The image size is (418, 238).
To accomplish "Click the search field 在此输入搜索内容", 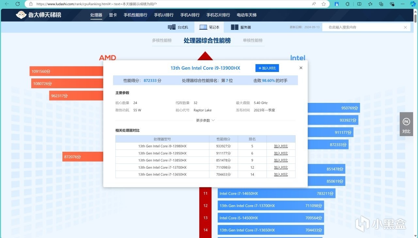I will [362, 27].
